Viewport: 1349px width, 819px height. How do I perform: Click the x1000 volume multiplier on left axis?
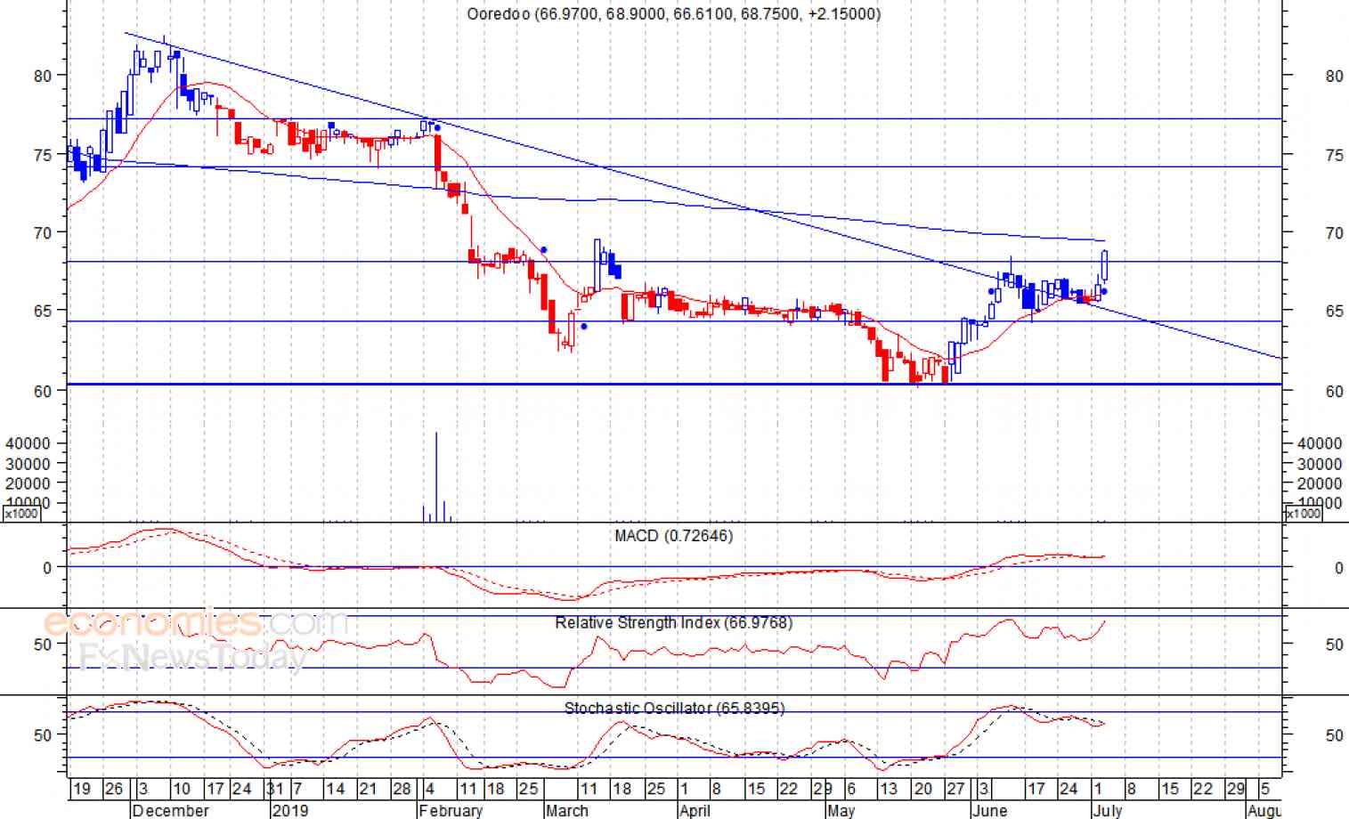[x=21, y=514]
